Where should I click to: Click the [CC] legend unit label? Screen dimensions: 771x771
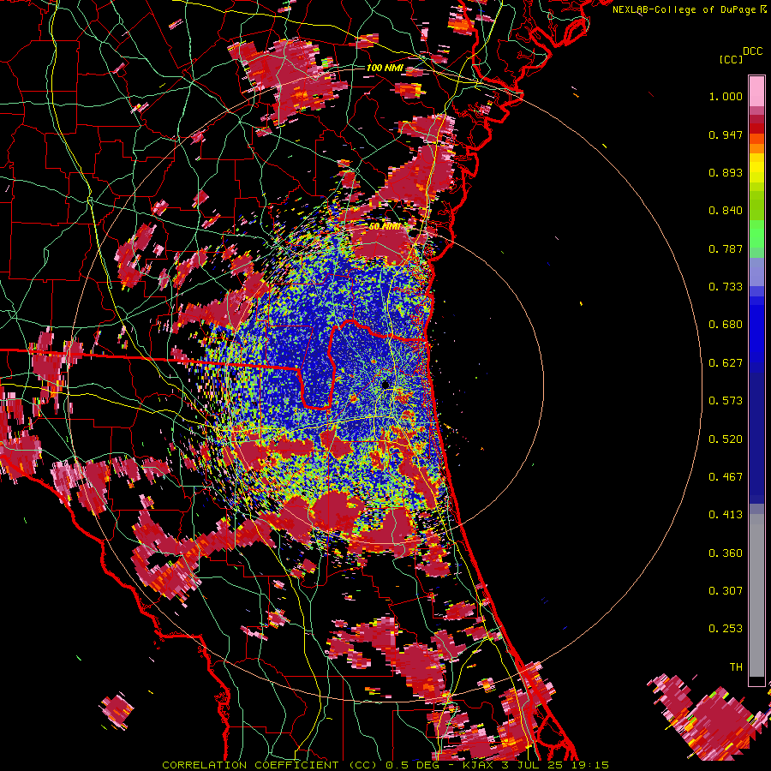pos(731,59)
